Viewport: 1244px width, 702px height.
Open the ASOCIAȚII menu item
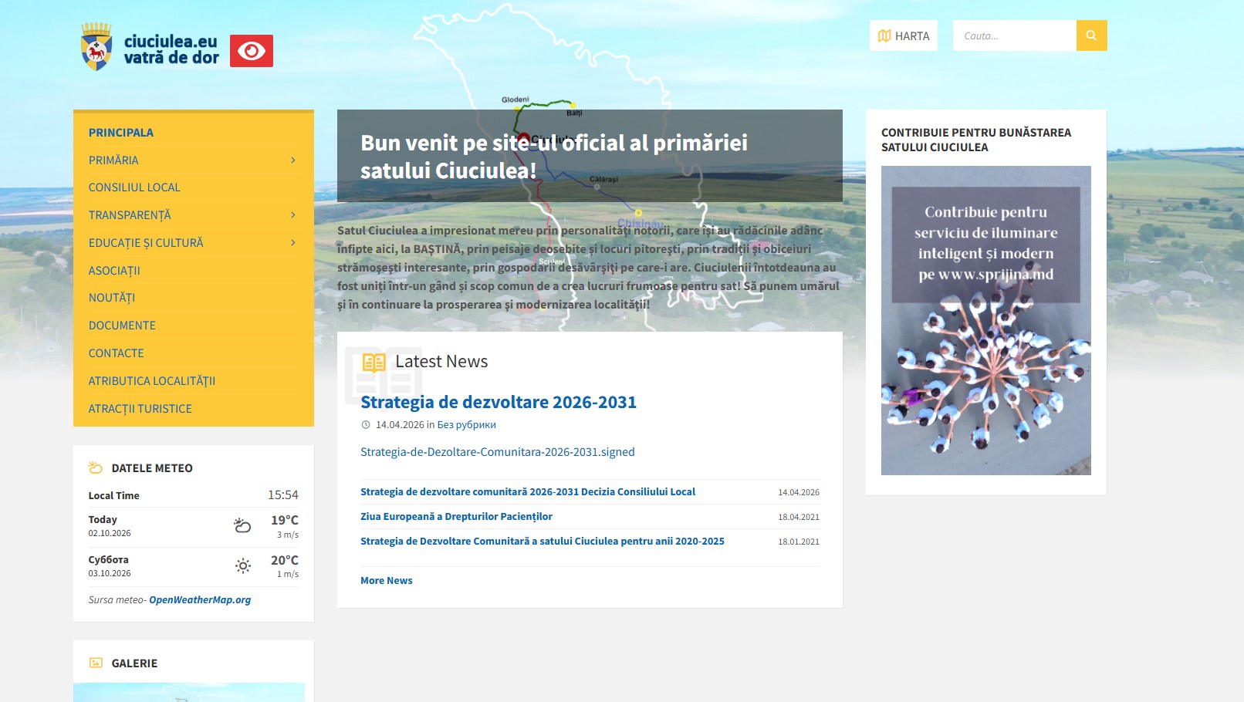114,271
